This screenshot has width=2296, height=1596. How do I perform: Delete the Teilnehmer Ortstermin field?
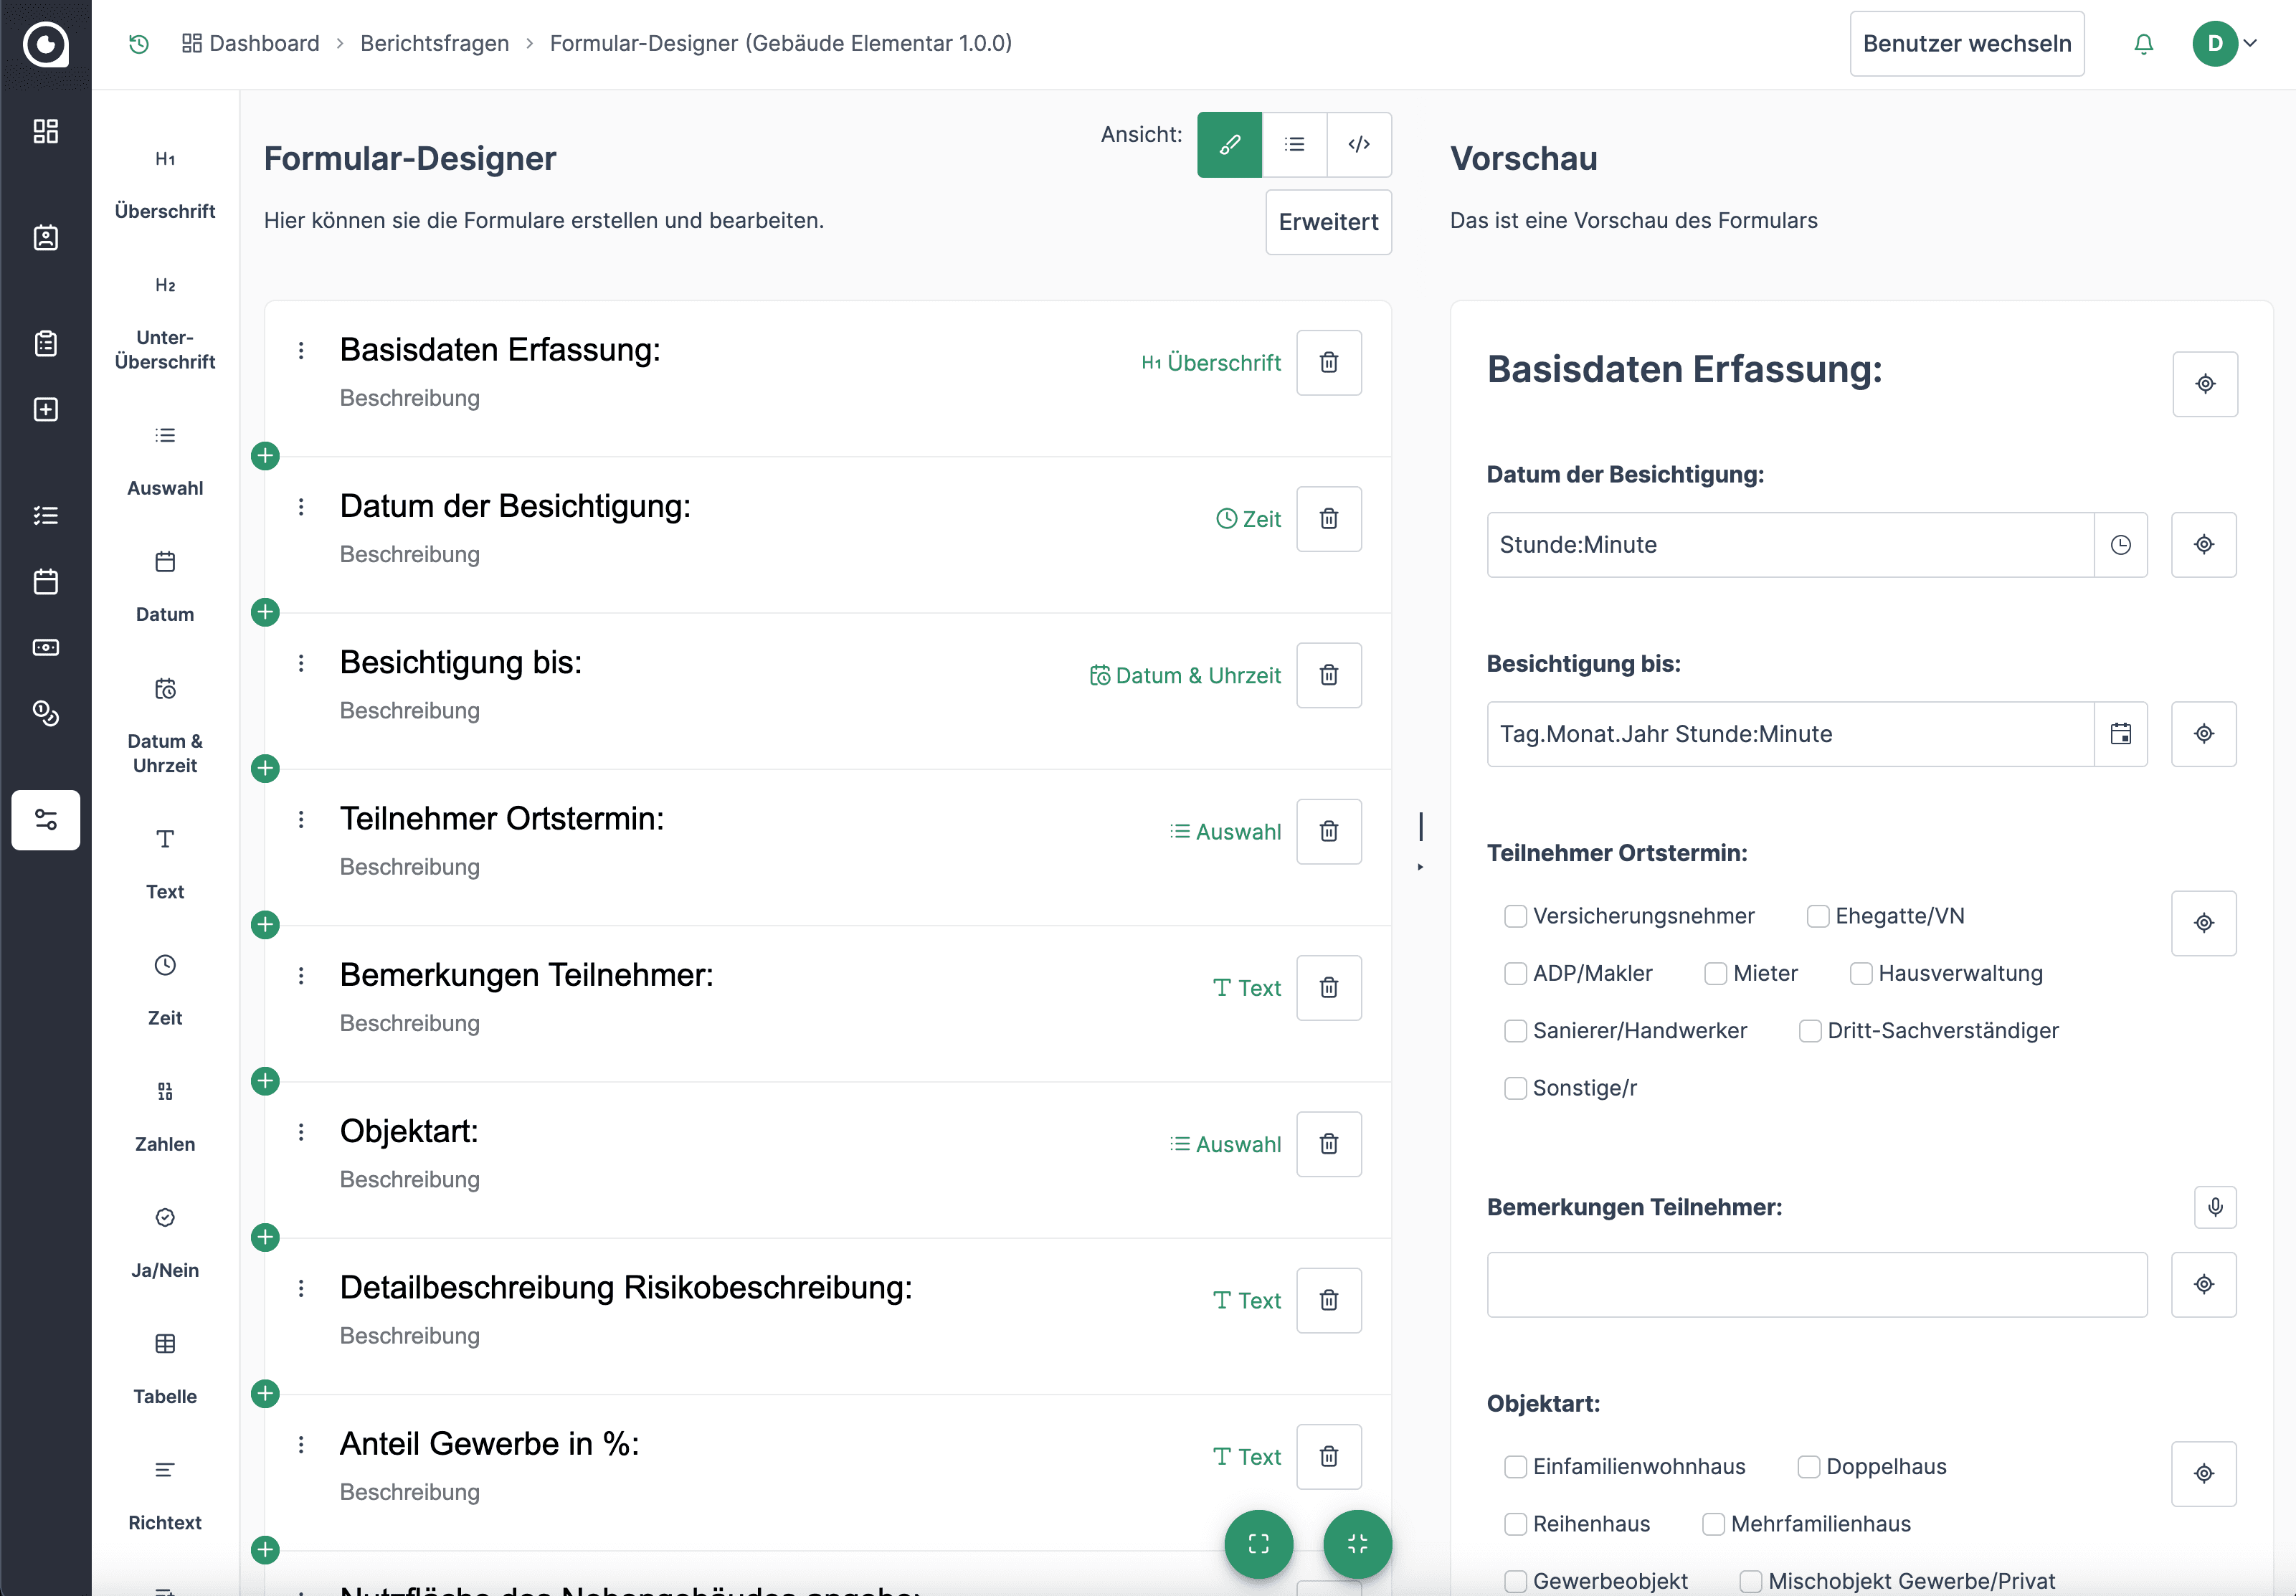point(1328,831)
